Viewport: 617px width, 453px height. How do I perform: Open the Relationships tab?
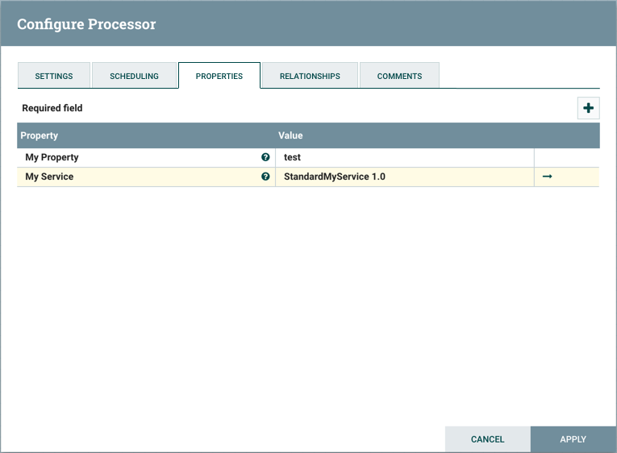tap(310, 76)
